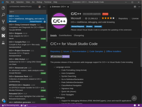
Task: Switch to the Changelog tab
Action: [79, 35]
